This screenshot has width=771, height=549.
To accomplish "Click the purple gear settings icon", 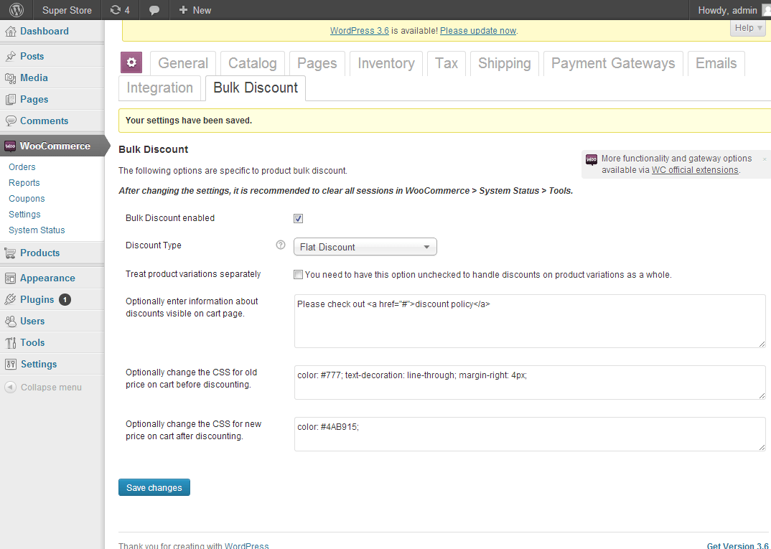I will [131, 63].
